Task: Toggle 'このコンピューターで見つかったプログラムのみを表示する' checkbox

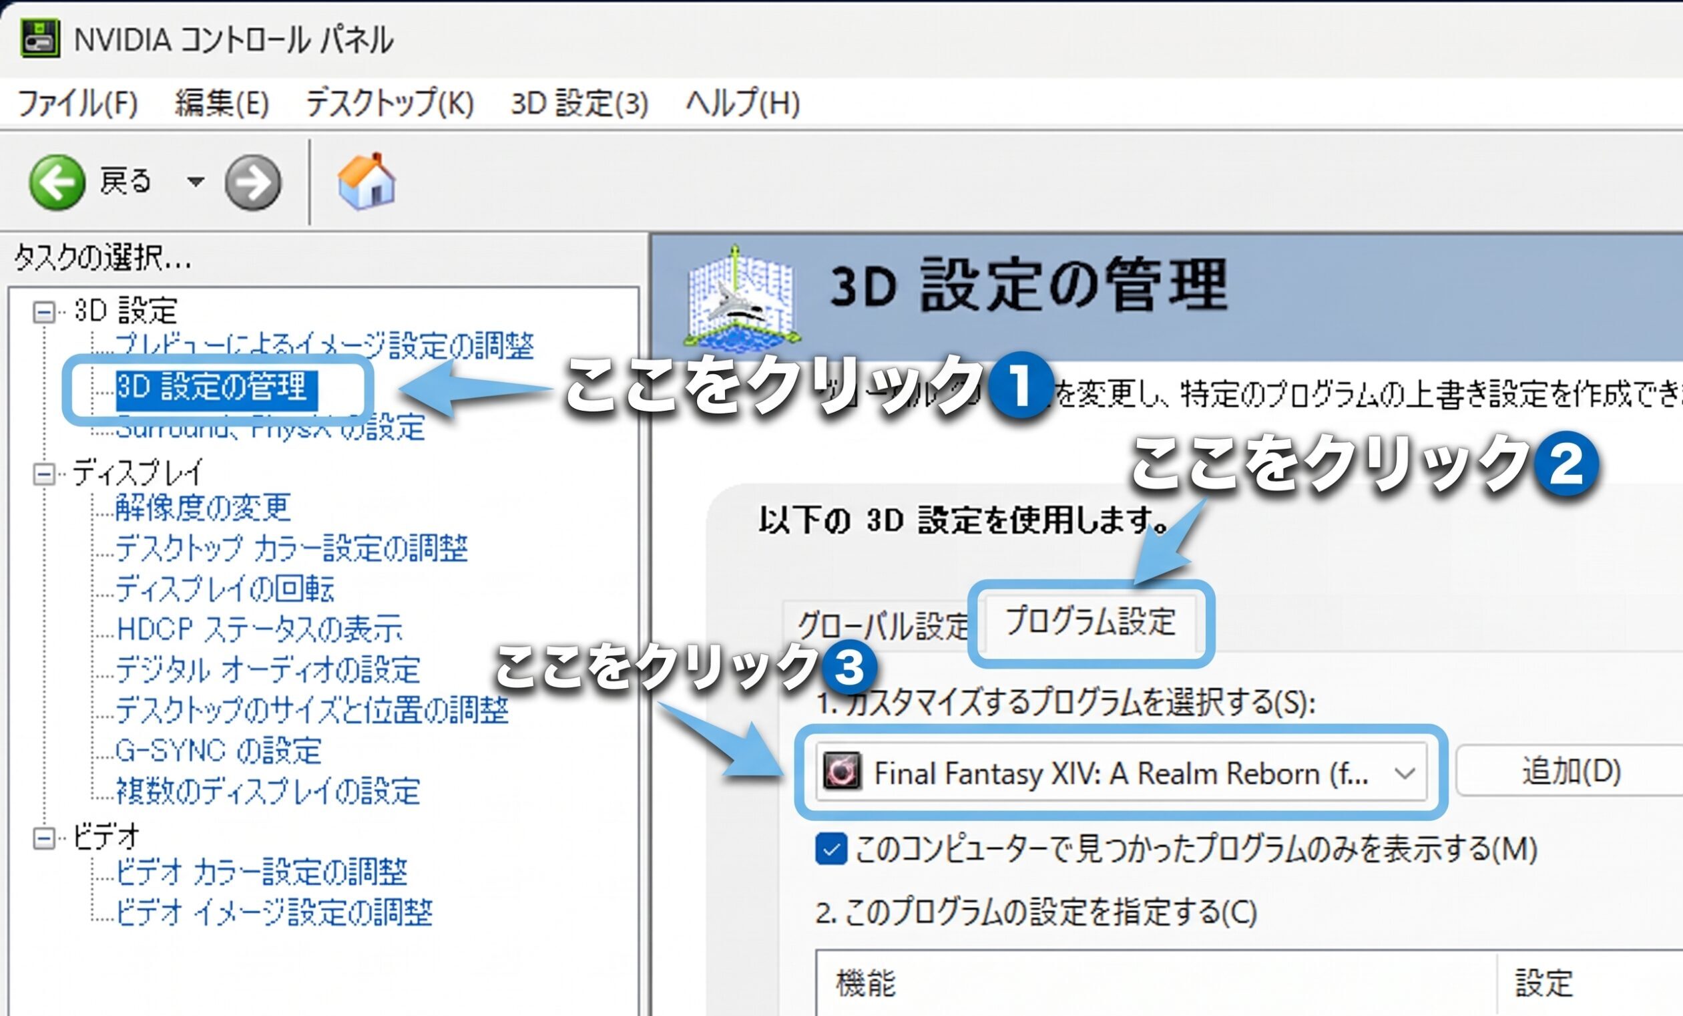Action: coord(831,849)
